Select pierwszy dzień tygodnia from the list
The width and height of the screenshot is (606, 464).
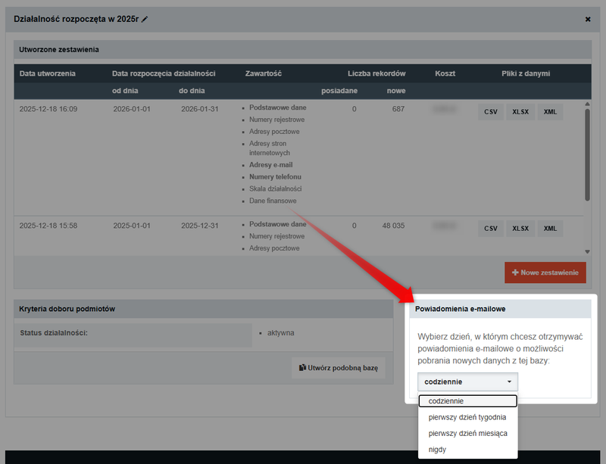click(467, 417)
